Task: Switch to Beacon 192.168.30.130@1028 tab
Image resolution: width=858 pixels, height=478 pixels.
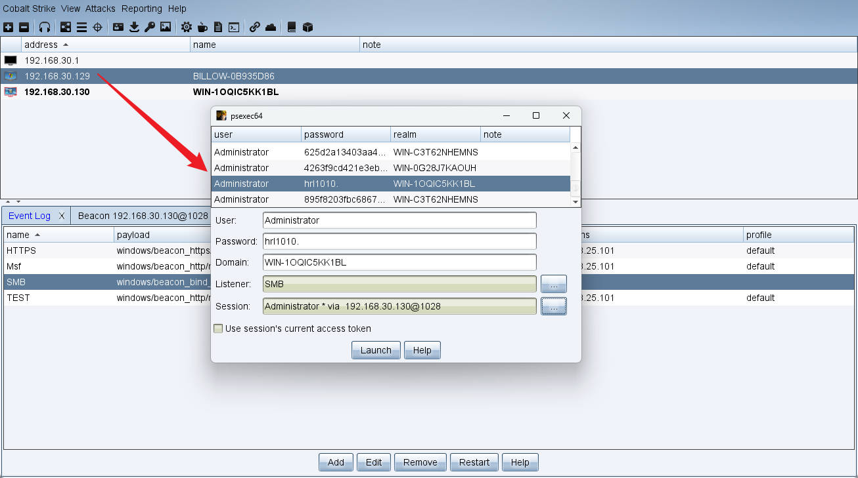Action: tap(143, 216)
